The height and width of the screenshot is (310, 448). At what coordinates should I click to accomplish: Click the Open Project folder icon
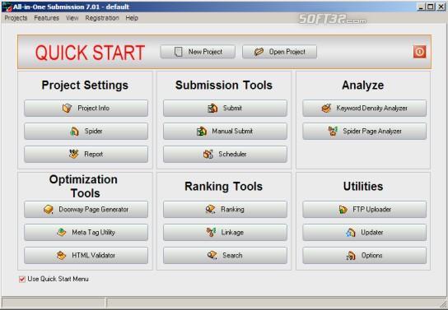(259, 52)
